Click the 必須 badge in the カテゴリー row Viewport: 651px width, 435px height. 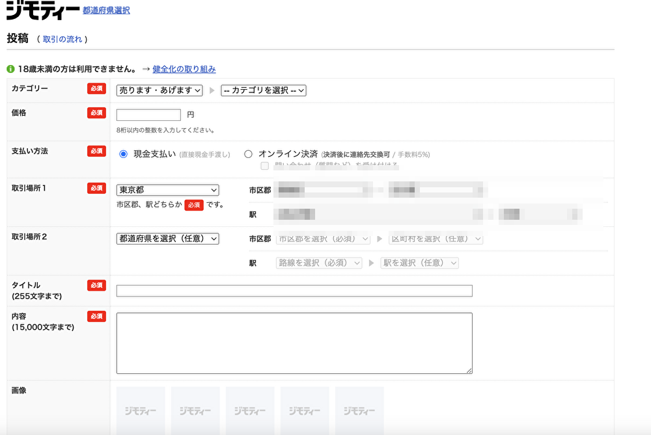(96, 88)
